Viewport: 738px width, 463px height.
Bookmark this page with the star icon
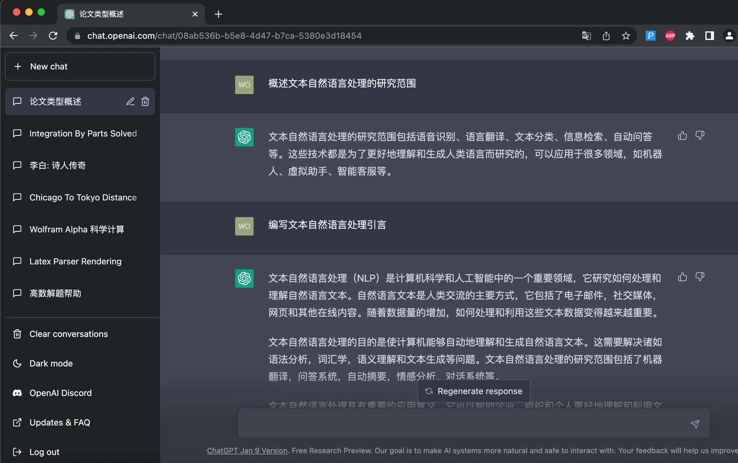click(x=626, y=35)
